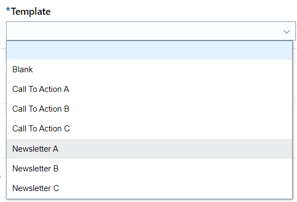The image size is (297, 202).
Task: Focus the Template input box
Action: pos(151,31)
